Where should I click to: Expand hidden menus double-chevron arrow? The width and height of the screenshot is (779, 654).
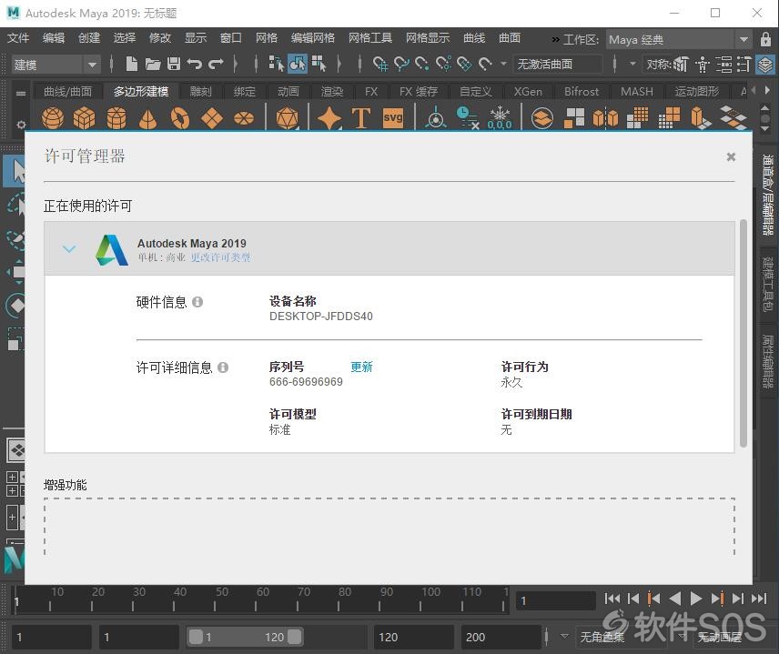[x=555, y=39]
